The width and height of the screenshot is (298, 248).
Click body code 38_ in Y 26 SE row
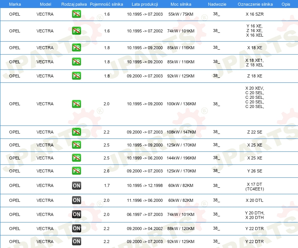[216, 171]
